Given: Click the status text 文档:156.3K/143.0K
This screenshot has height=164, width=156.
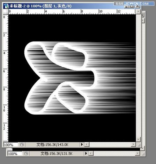Looking at the screenshot, I should tap(52, 144).
